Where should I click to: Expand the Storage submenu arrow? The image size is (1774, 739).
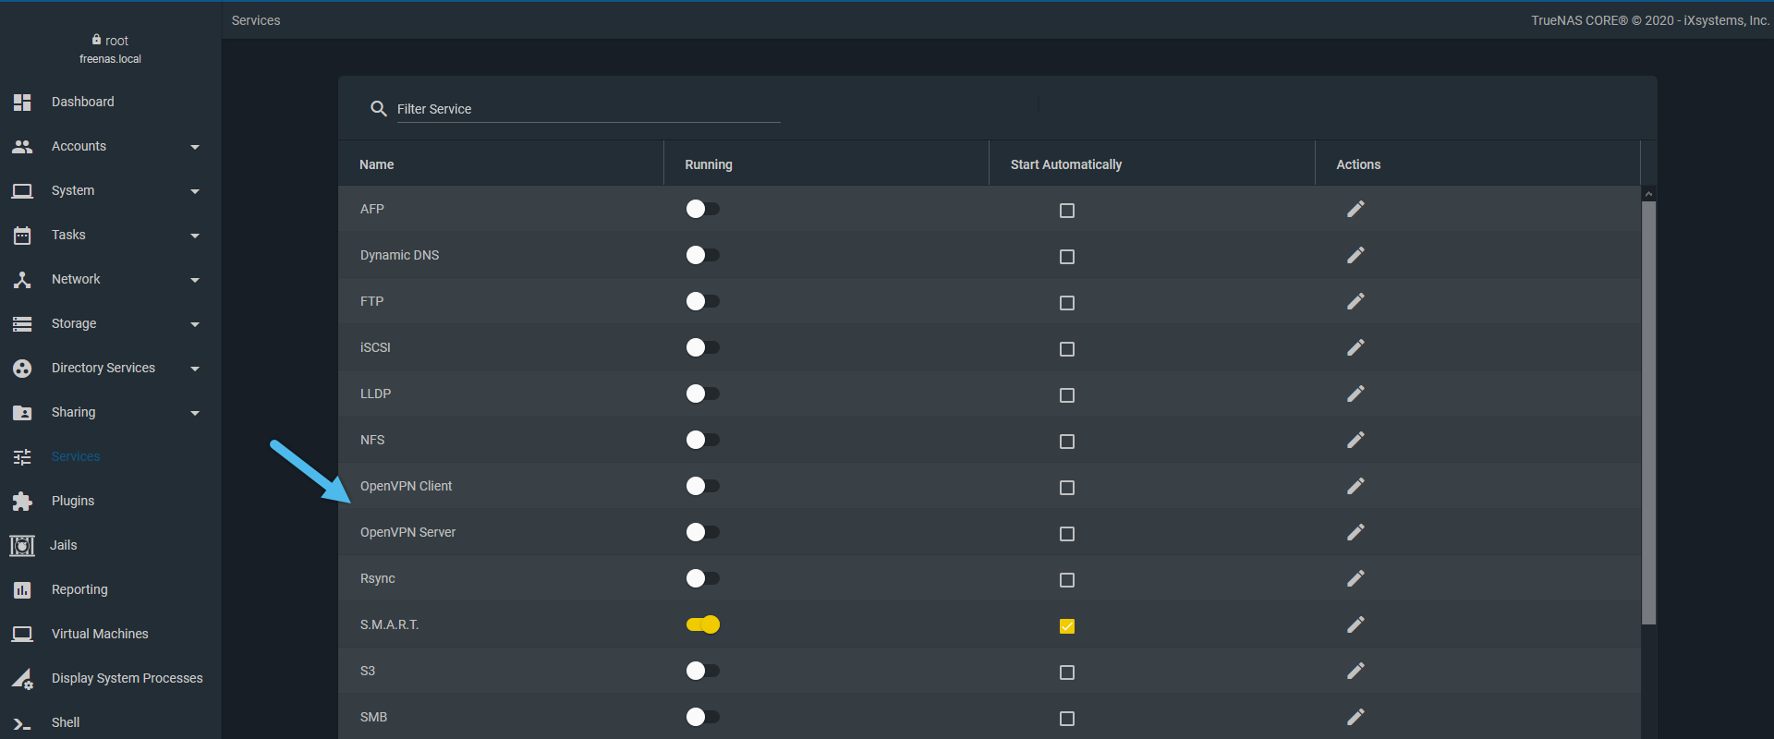(x=195, y=324)
